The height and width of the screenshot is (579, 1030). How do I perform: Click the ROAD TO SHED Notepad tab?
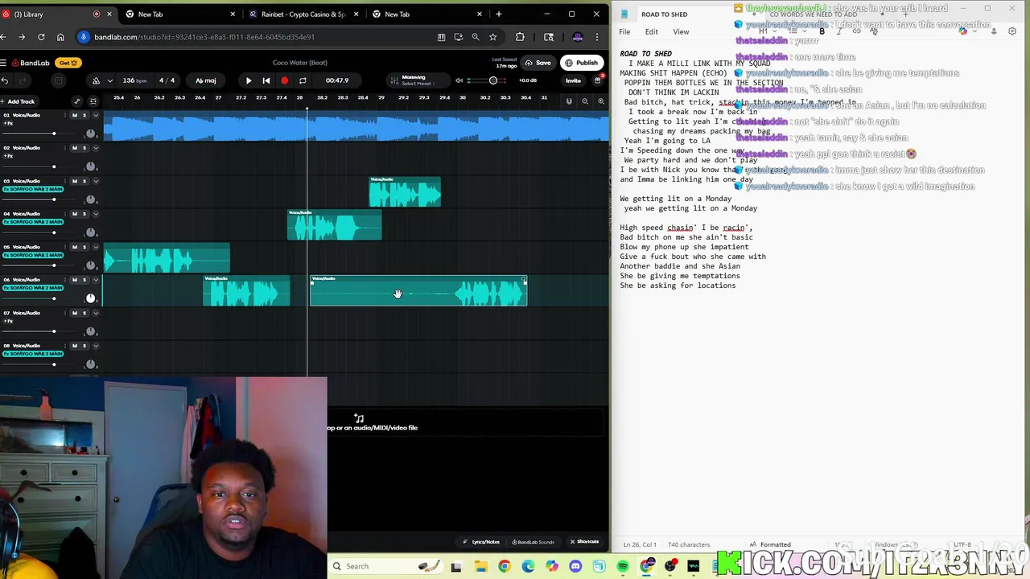[x=665, y=14]
